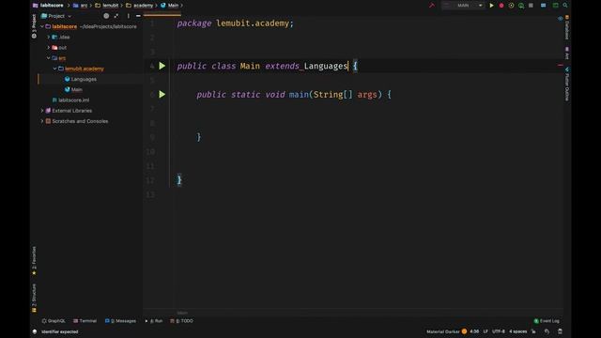Click the Stop square button in toolbar
This screenshot has width=601, height=338.
click(x=531, y=6)
